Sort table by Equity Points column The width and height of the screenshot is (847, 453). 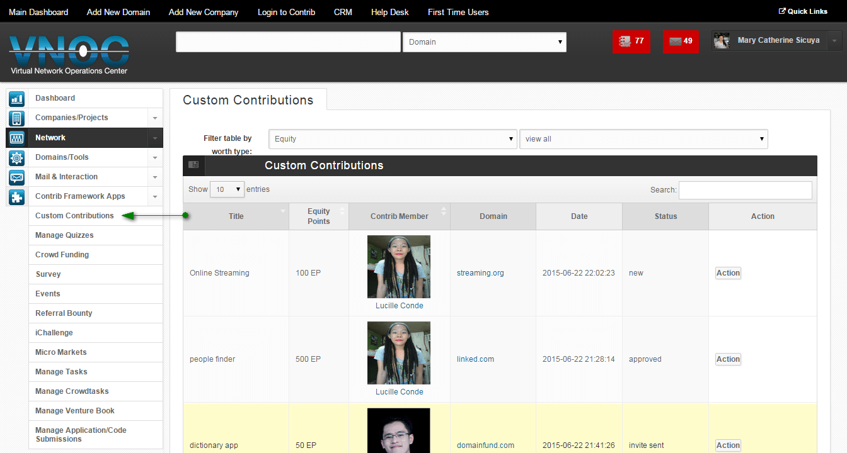(319, 216)
